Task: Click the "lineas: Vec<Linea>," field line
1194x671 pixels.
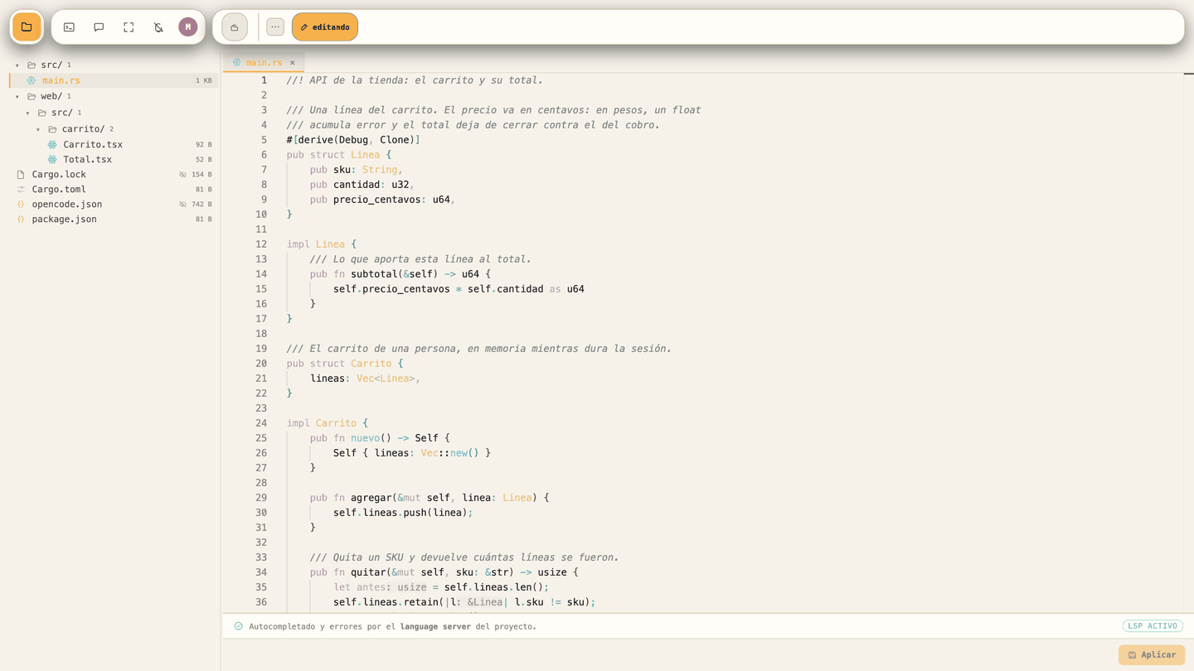Action: click(366, 379)
